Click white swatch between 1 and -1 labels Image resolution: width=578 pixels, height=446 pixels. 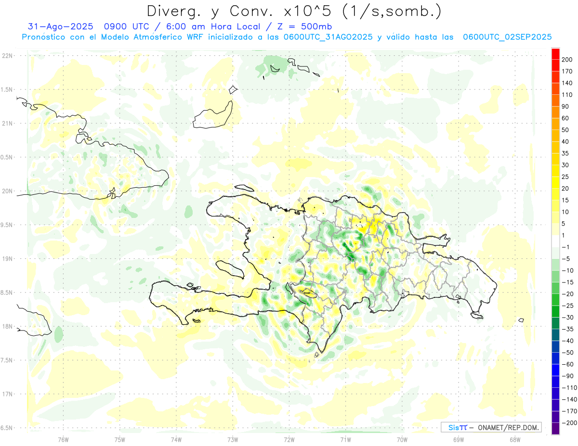pyautogui.click(x=555, y=242)
